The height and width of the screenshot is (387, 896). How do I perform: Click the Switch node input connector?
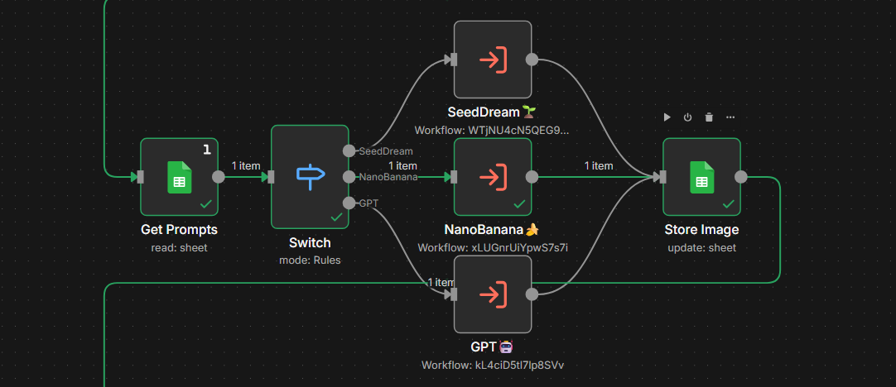[x=272, y=177]
